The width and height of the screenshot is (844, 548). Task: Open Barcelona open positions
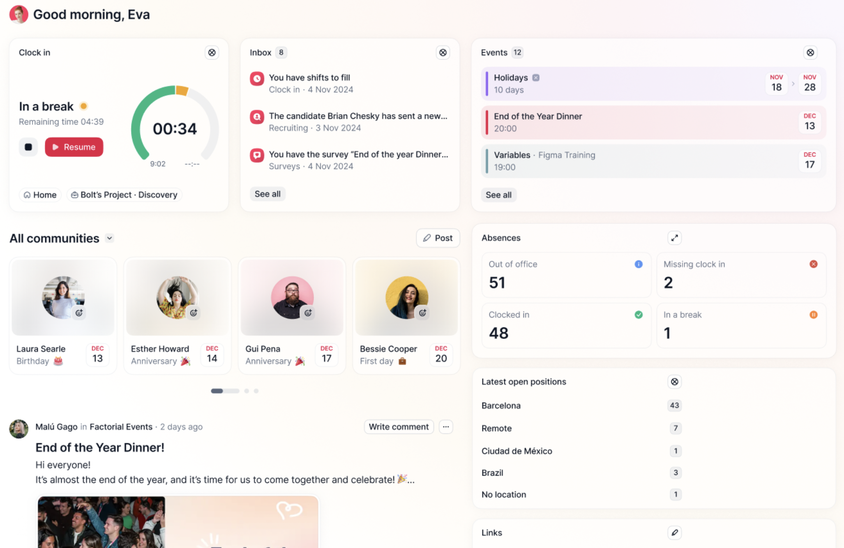click(581, 405)
